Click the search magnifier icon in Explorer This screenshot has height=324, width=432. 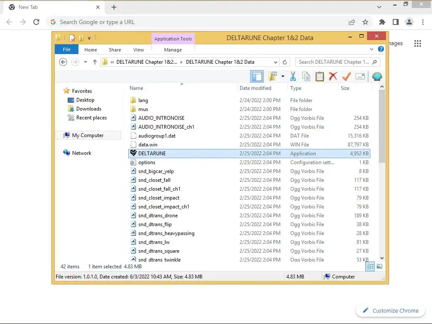[x=375, y=62]
